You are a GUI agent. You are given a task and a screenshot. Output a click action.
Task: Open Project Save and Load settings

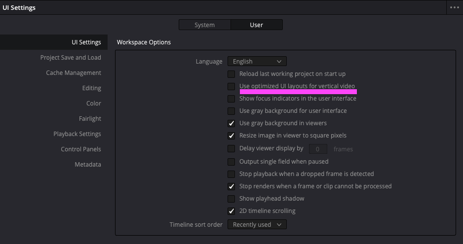click(x=71, y=58)
